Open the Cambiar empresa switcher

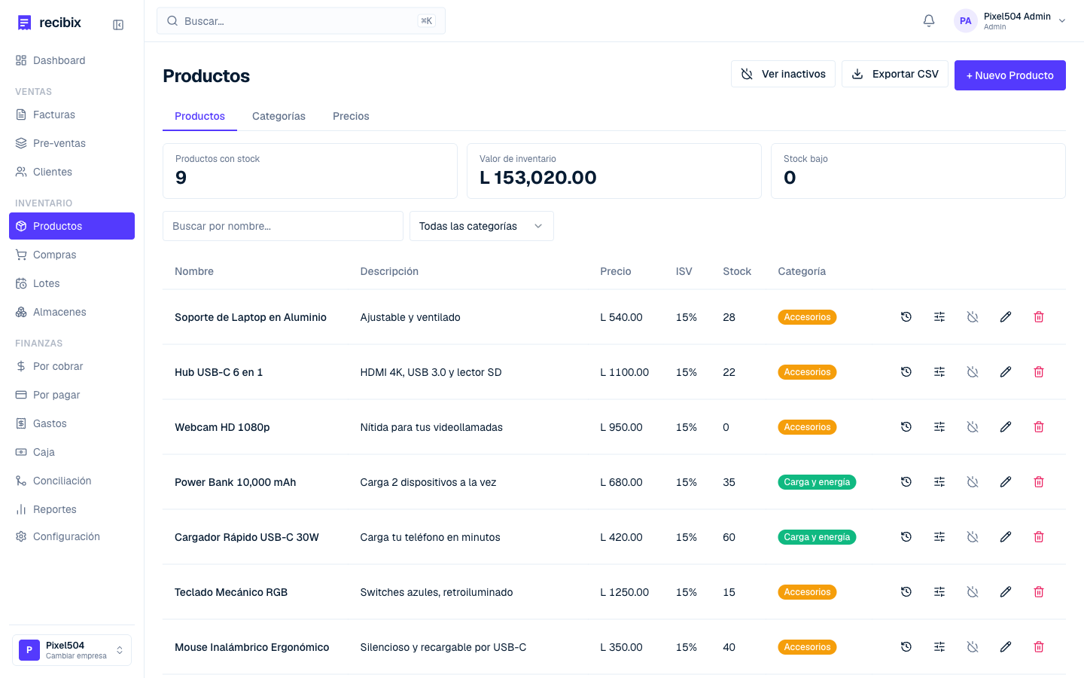click(72, 650)
